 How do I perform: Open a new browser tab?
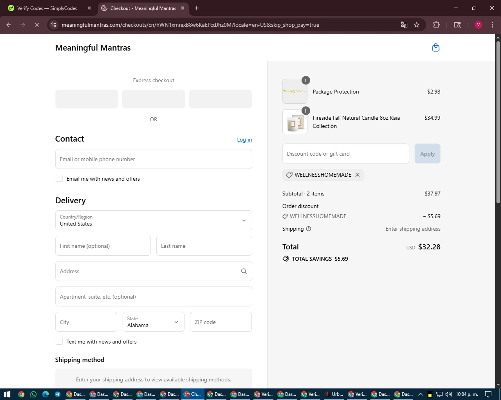197,8
